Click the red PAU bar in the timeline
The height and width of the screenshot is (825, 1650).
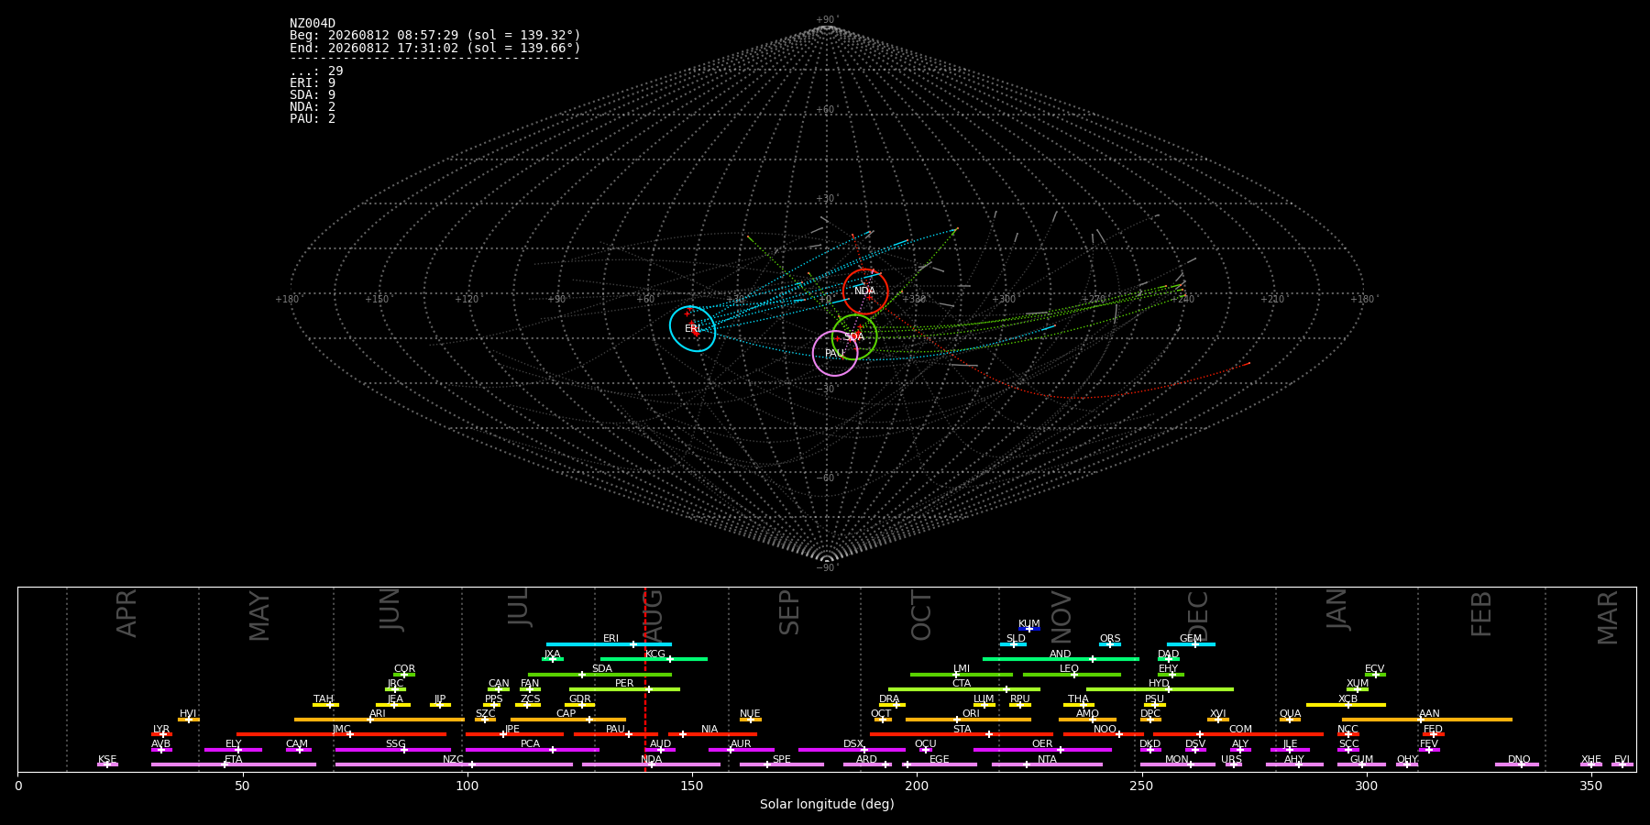click(615, 734)
